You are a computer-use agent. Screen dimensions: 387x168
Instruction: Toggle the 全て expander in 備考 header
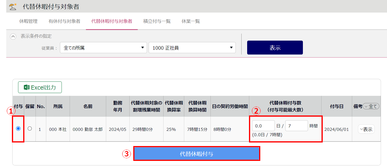point(371,106)
